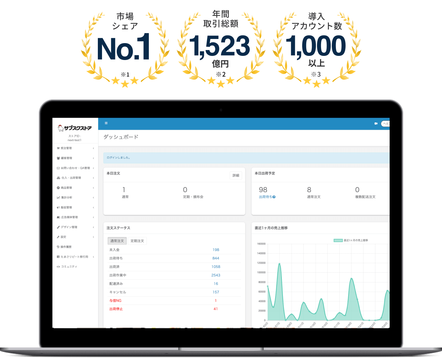Click the wrench icon beside 設定
The width and height of the screenshot is (442, 358).
[58, 237]
